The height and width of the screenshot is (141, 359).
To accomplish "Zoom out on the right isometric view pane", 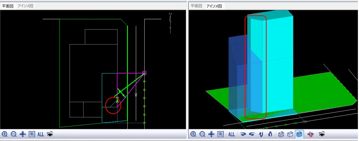I will 202,134.
